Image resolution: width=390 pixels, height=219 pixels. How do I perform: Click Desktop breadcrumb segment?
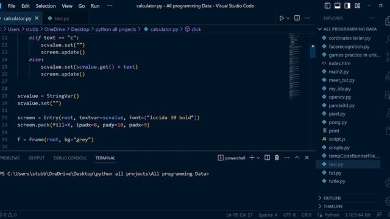coord(80,29)
